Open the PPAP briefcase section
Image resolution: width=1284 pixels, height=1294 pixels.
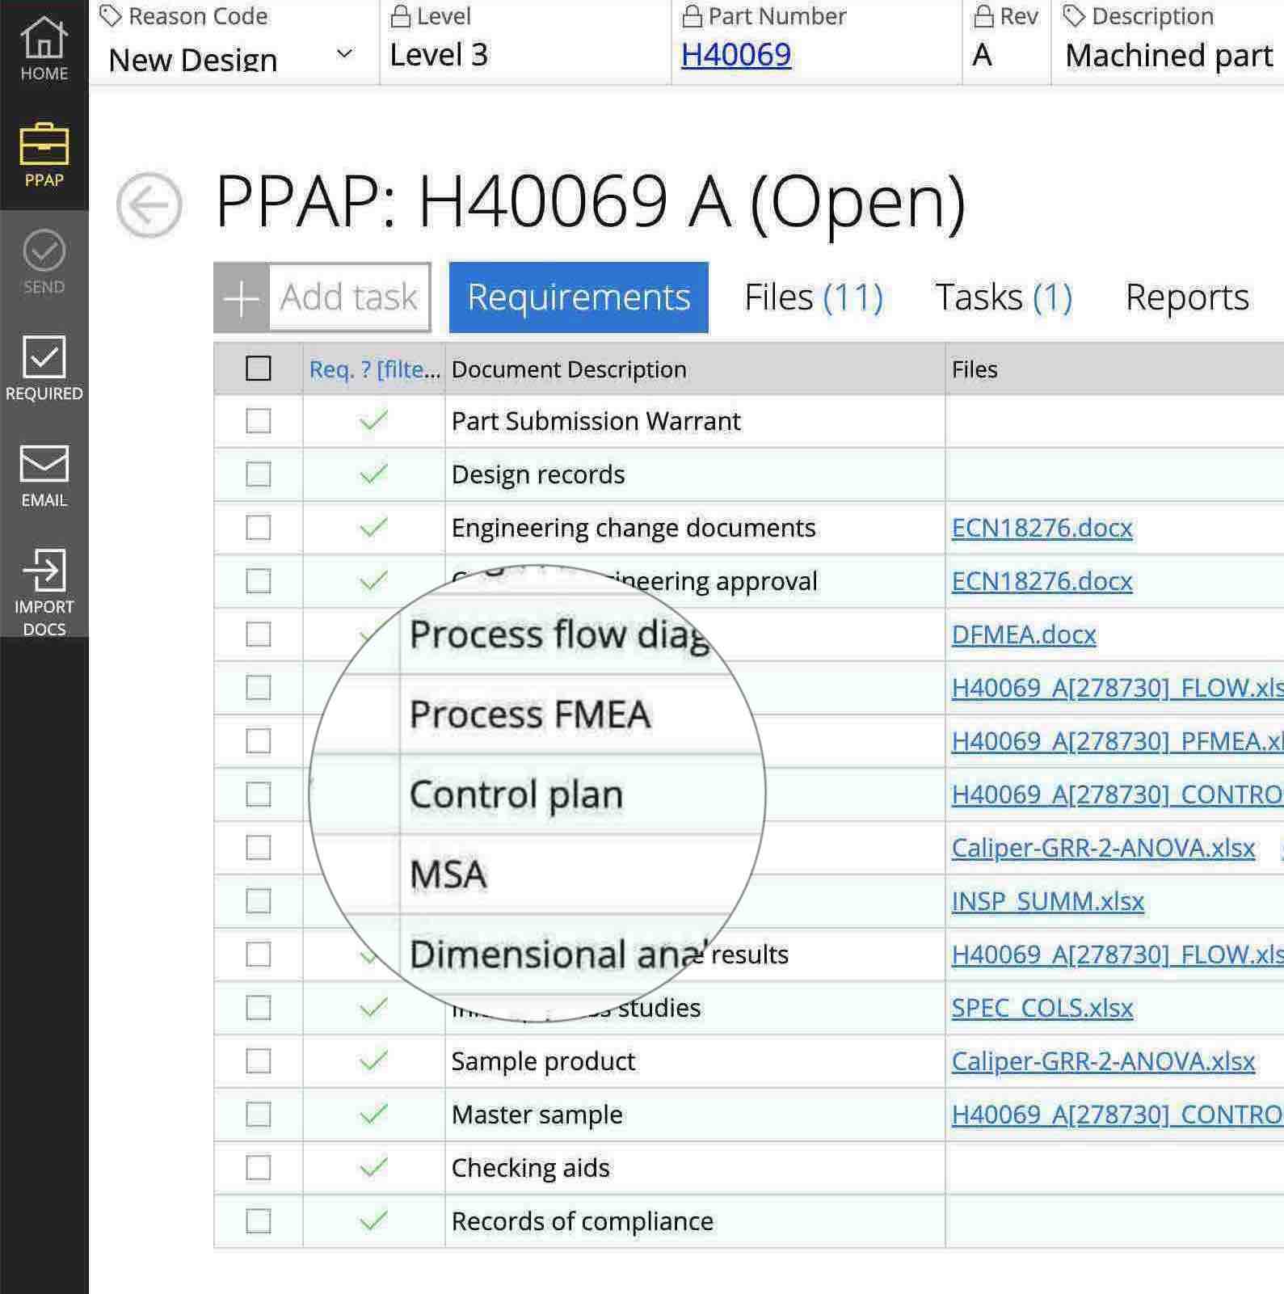44,156
